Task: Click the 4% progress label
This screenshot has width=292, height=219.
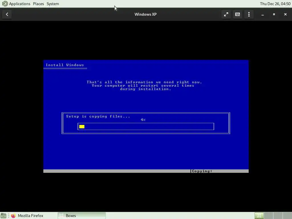Action: (143, 120)
